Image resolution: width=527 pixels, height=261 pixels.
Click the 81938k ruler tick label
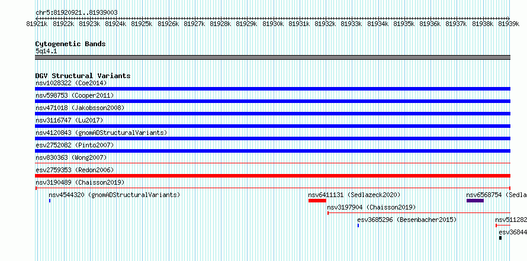pyautogui.click(x=483, y=24)
